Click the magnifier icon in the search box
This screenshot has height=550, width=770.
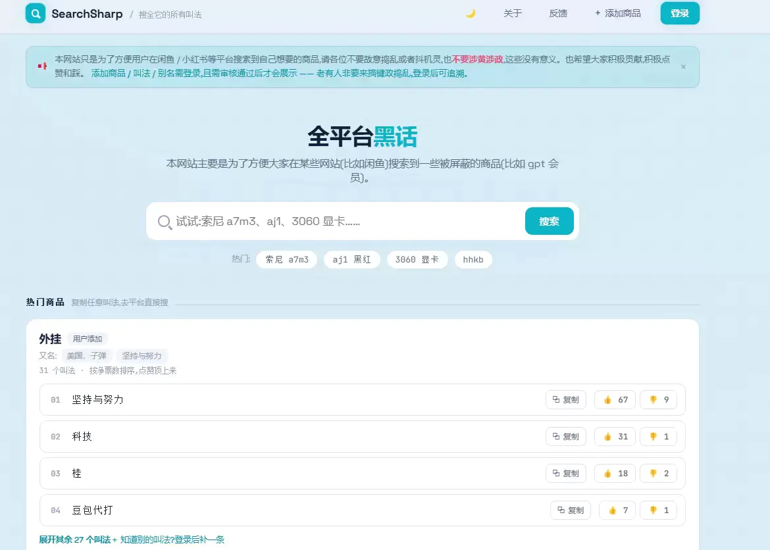coord(165,222)
